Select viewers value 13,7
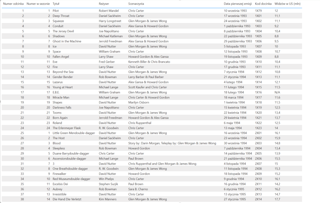The width and height of the screenshot is (320, 203). click(277, 118)
